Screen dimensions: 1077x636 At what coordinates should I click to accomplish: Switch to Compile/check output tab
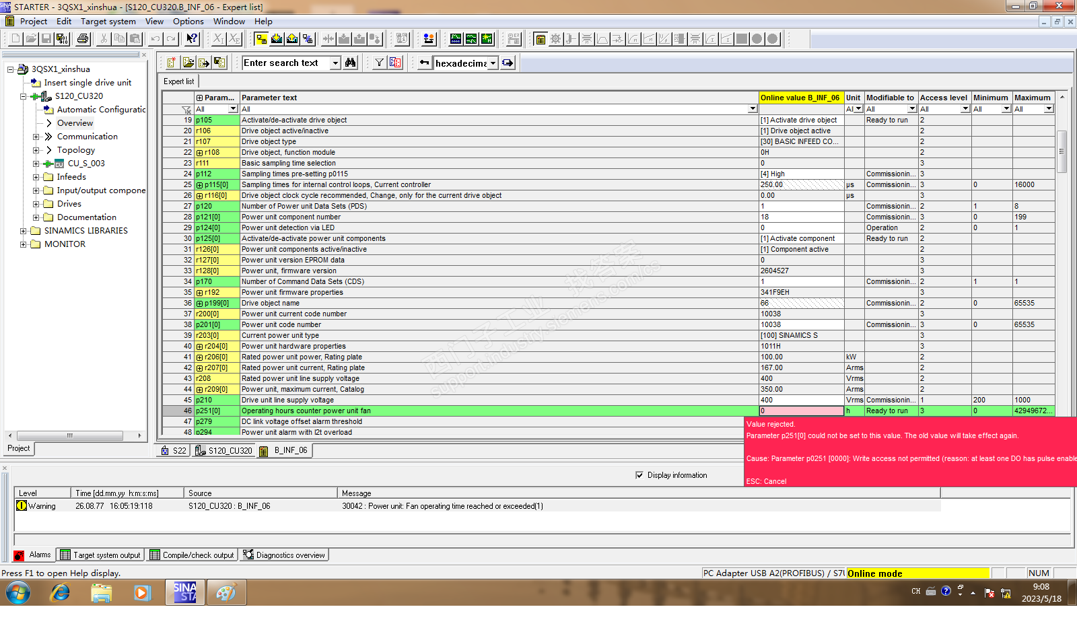[193, 555]
